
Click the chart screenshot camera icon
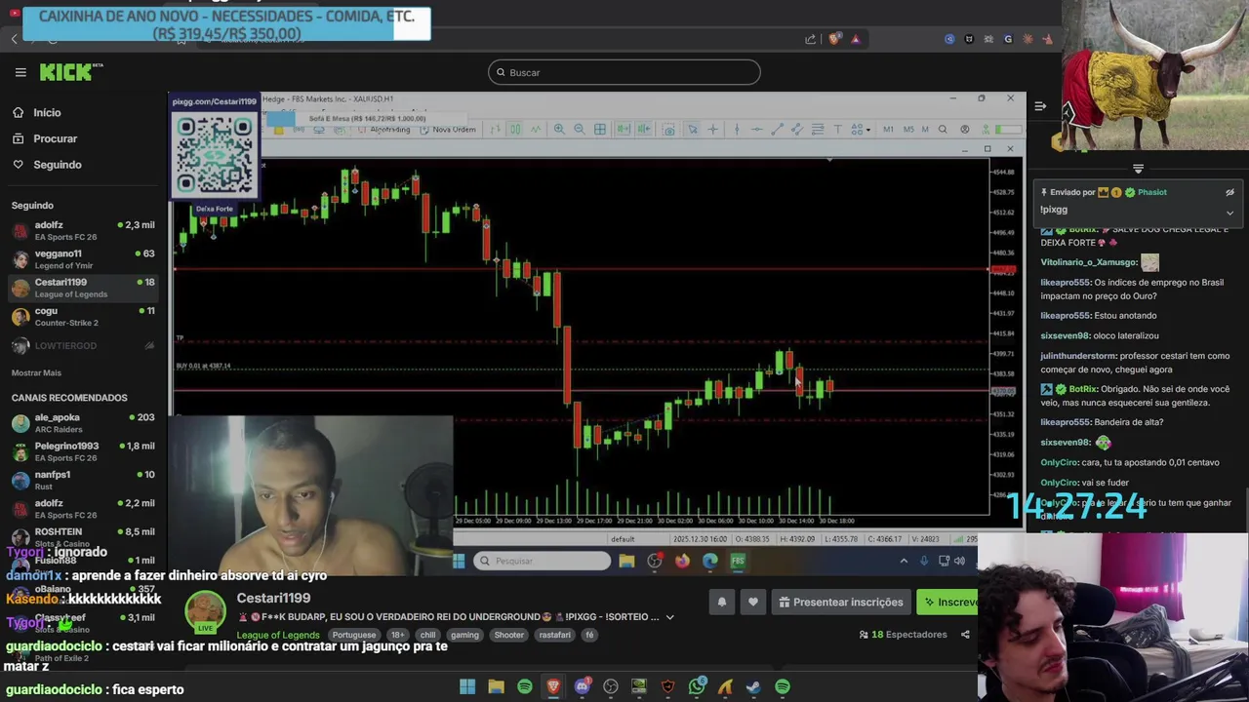(668, 129)
